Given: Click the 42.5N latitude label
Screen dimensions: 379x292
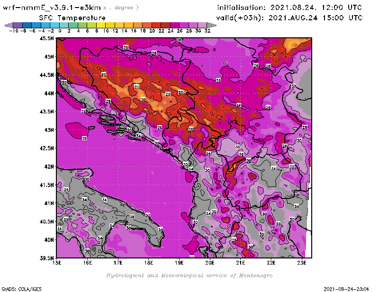Looking at the screenshot, I should [47, 148].
